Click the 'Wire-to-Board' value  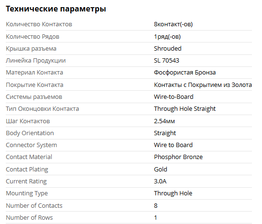[x=174, y=97]
